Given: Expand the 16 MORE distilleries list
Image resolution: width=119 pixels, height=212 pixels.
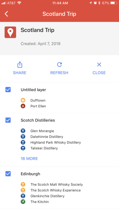Looking at the screenshot, I should coord(29,158).
